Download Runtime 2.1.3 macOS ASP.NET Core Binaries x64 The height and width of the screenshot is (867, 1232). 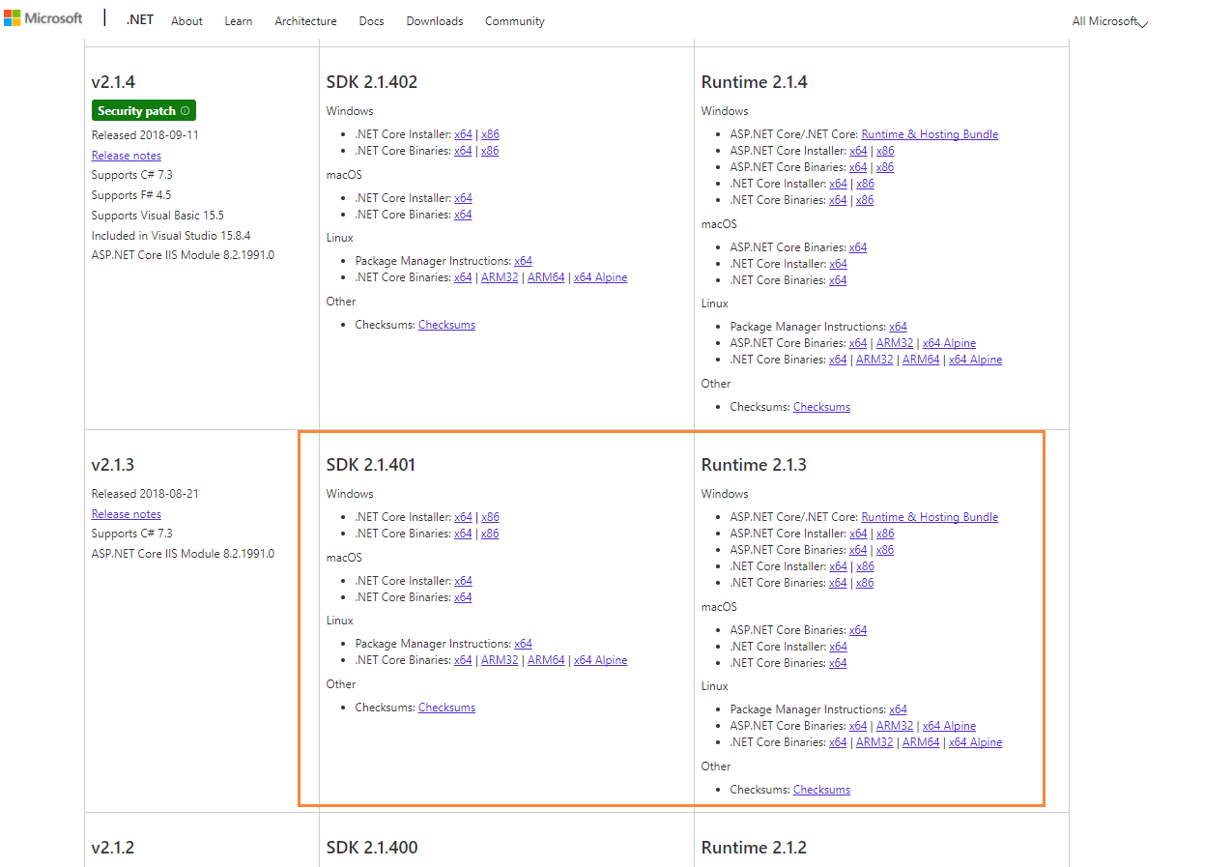pyautogui.click(x=858, y=630)
